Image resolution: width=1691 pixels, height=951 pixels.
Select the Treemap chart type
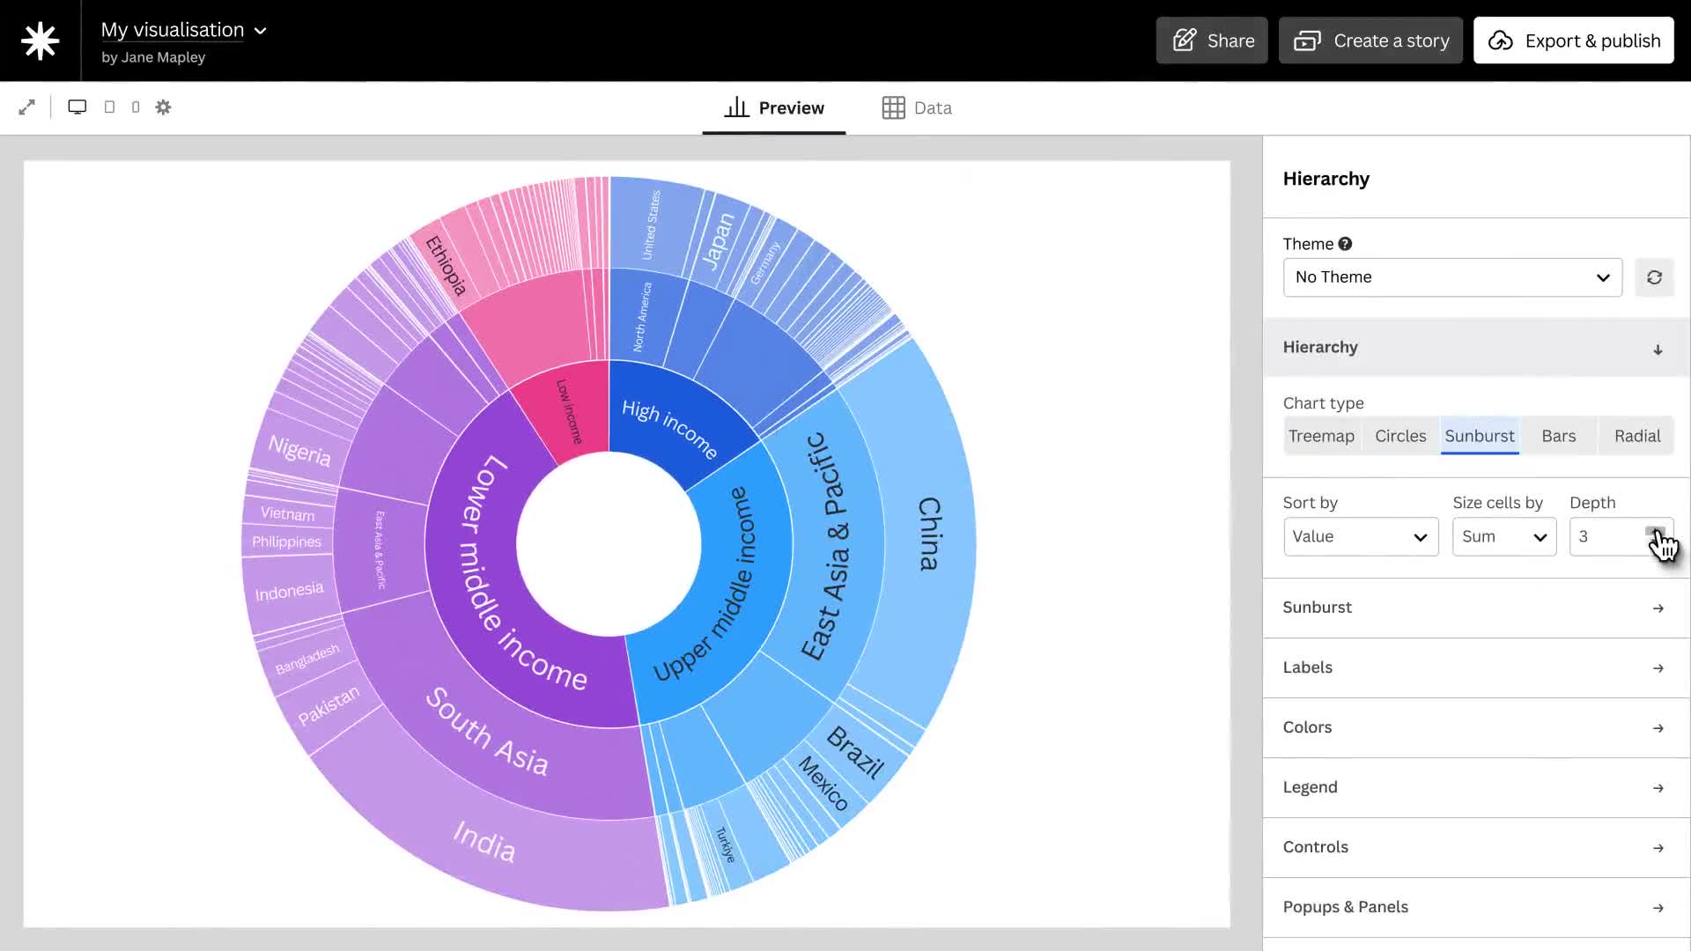click(x=1321, y=436)
